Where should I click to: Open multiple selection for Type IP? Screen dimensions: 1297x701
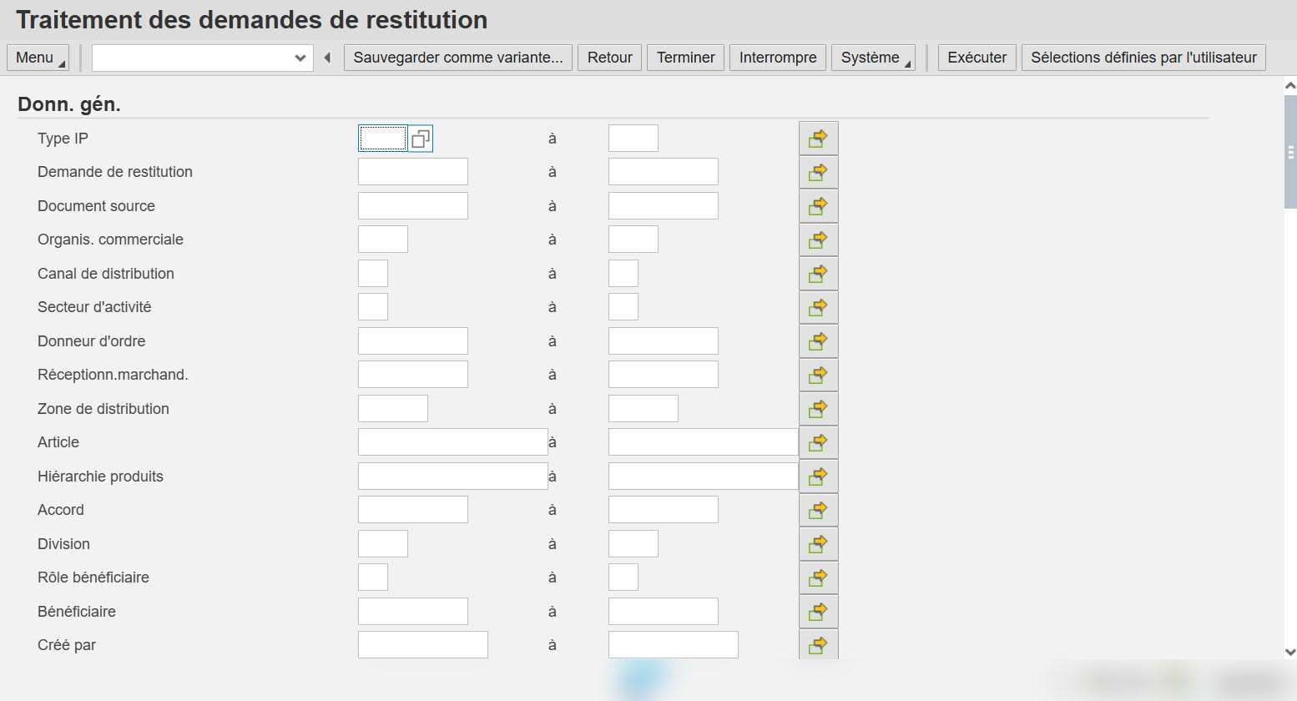tap(818, 139)
